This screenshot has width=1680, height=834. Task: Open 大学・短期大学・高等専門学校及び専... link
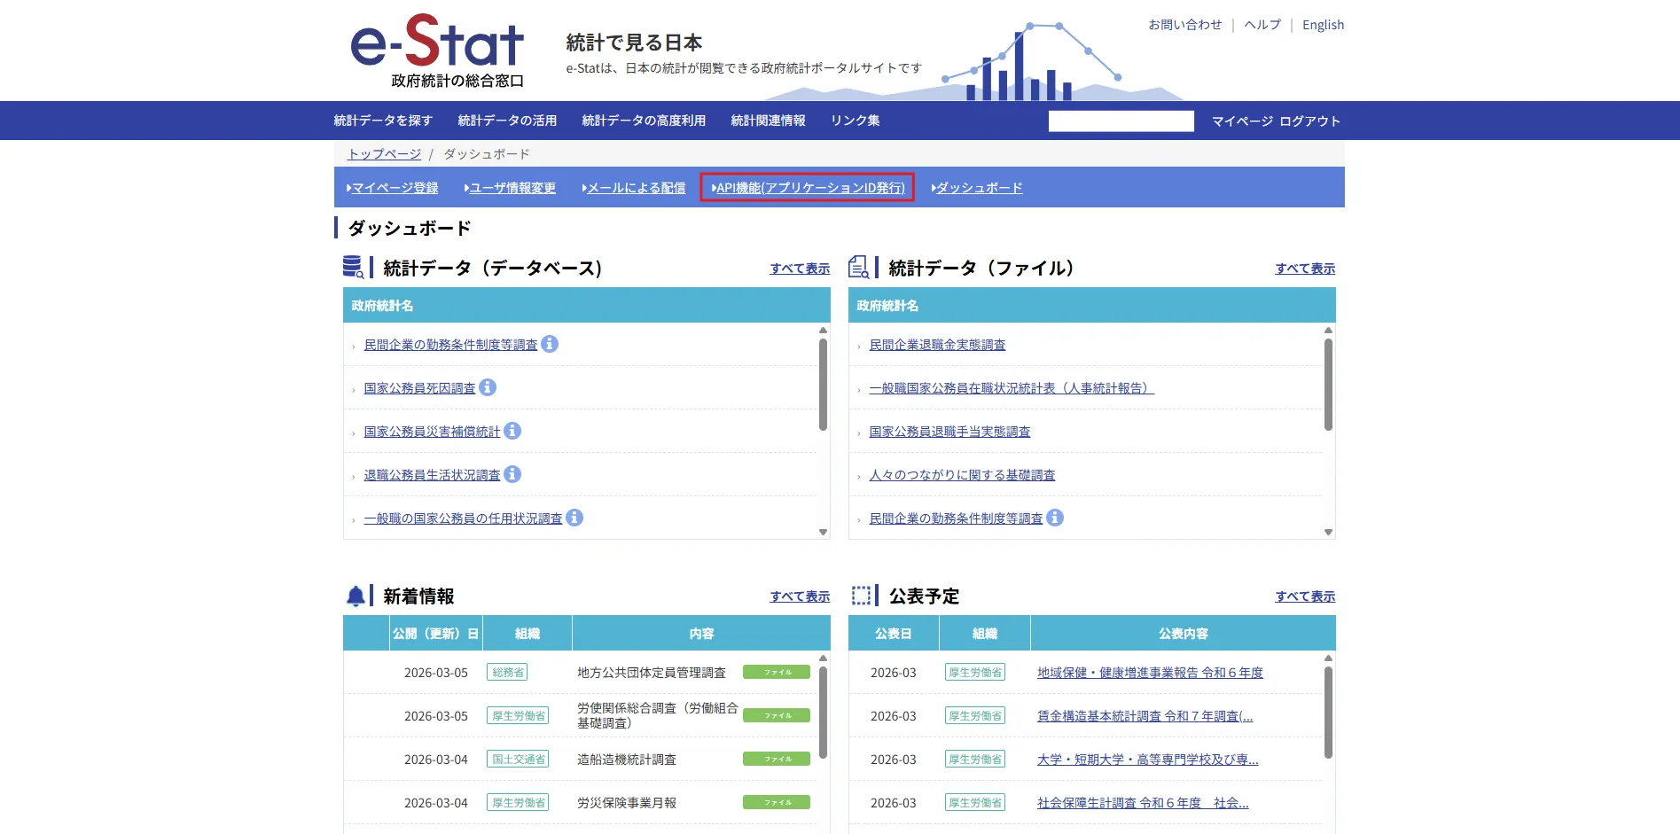tap(1147, 760)
